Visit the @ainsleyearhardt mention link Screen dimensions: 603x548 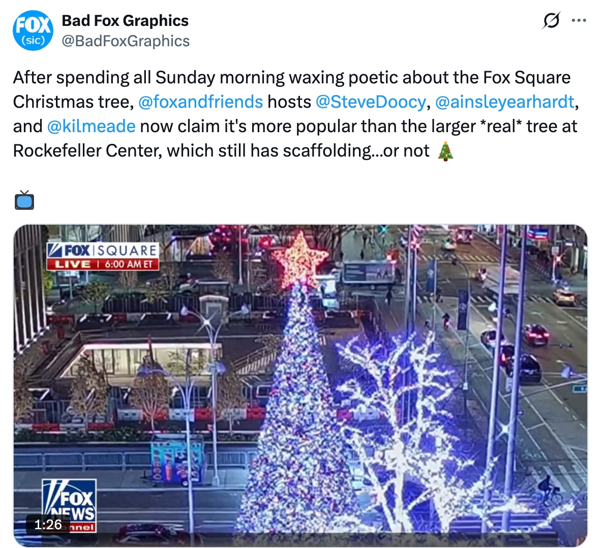[x=504, y=102]
